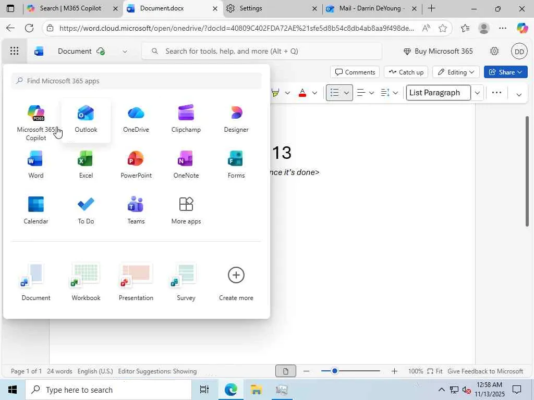Screen dimensions: 534x400
Task: Click More apps tile
Action: [x=186, y=211]
